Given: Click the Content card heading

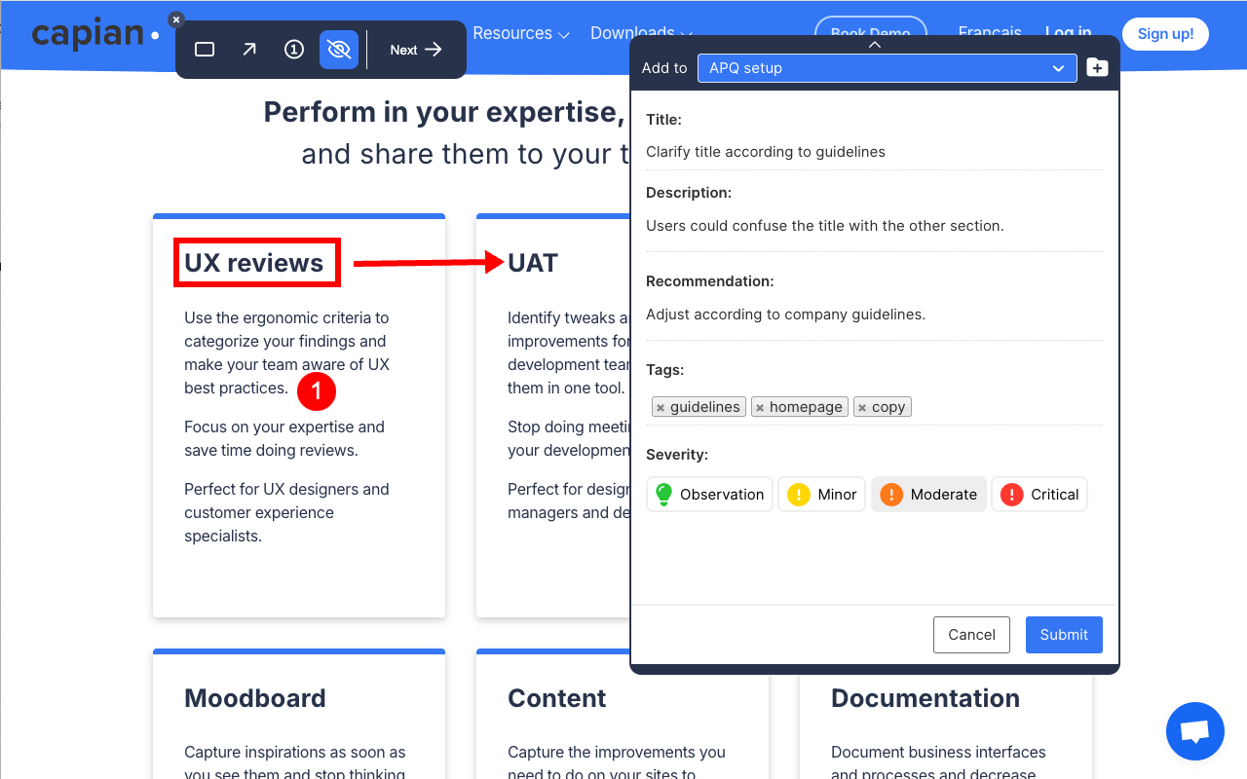Looking at the screenshot, I should point(557,698).
